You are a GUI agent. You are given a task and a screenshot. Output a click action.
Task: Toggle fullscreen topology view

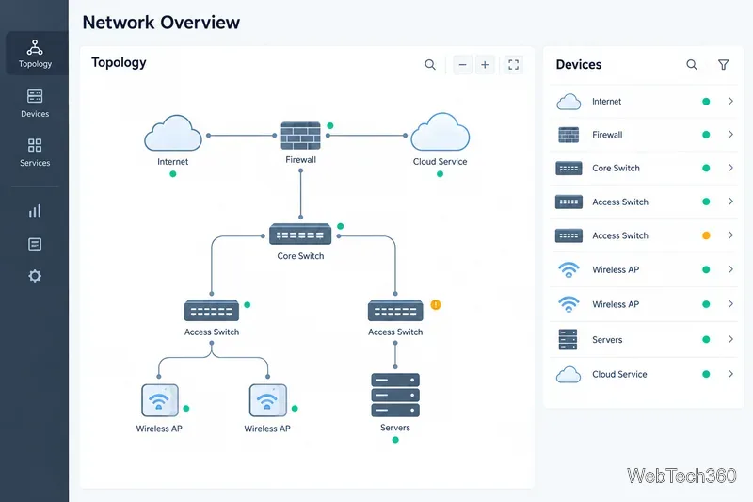(513, 64)
